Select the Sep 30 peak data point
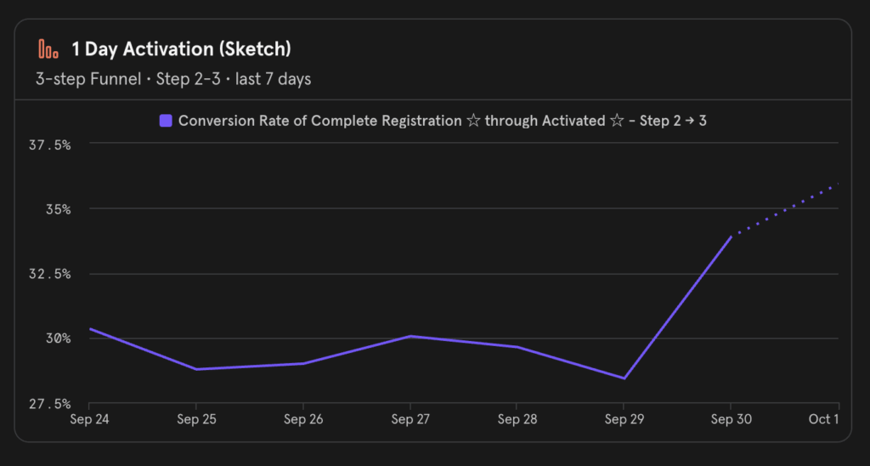 (731, 236)
